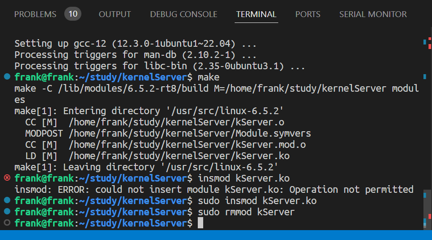The image size is (432, 240).
Task: Click the terminal cursor at the last prompt
Action: point(200,223)
